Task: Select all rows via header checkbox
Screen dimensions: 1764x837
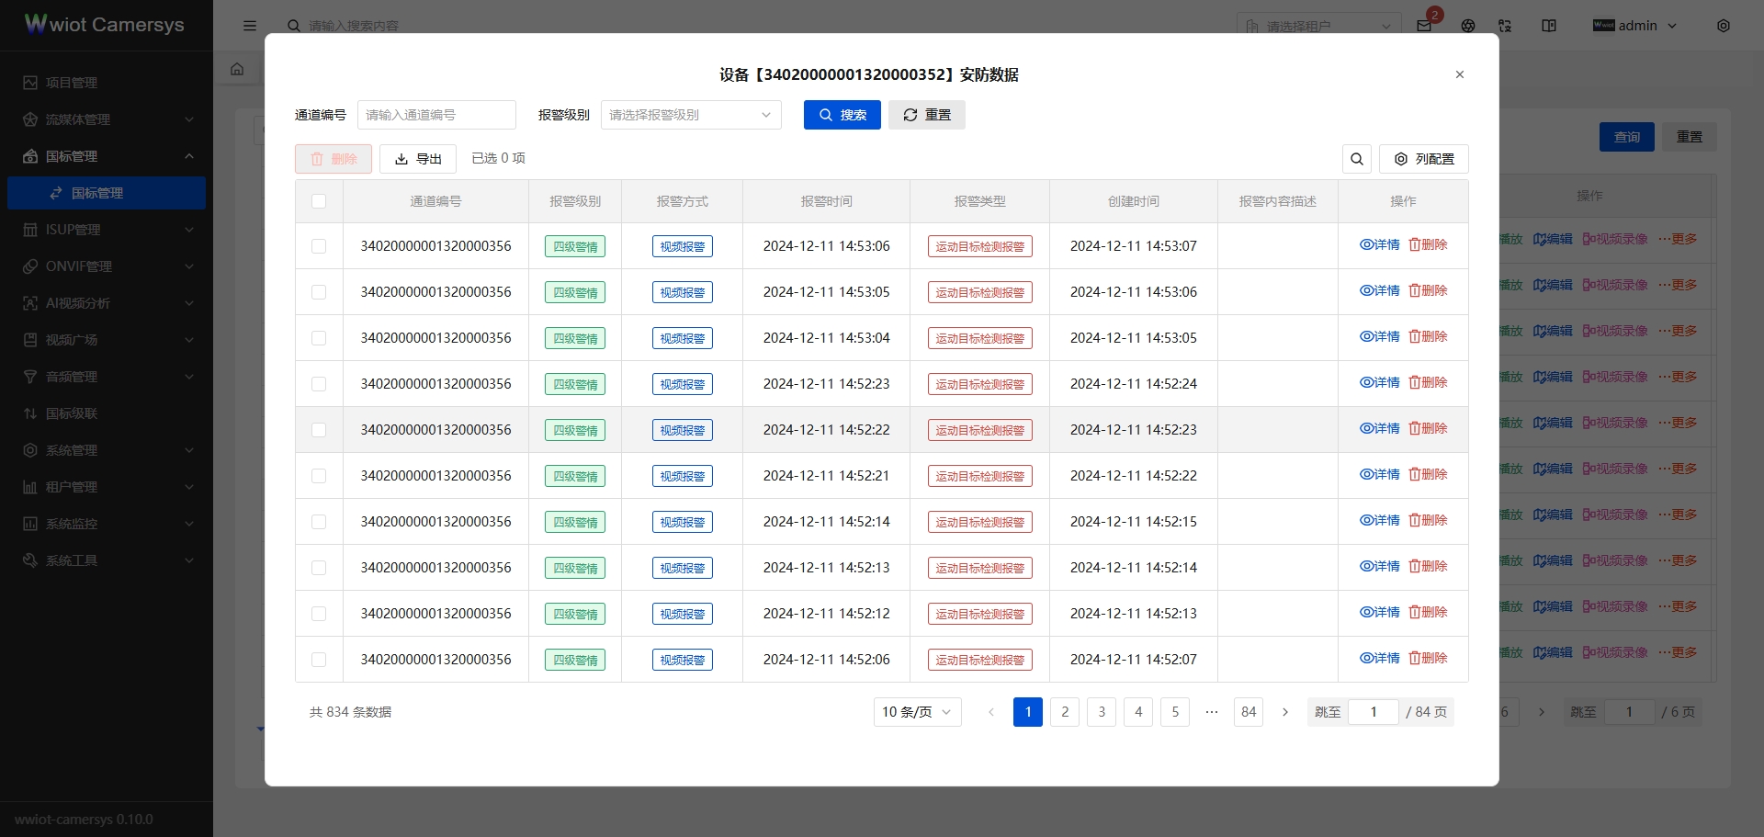Action: click(318, 200)
